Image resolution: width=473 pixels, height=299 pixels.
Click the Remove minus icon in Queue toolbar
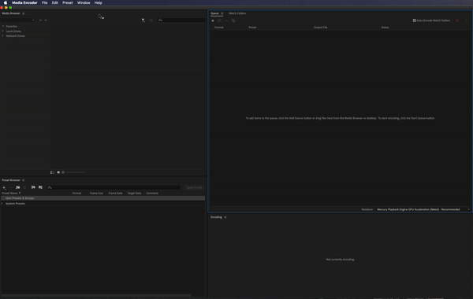pyautogui.click(x=226, y=20)
